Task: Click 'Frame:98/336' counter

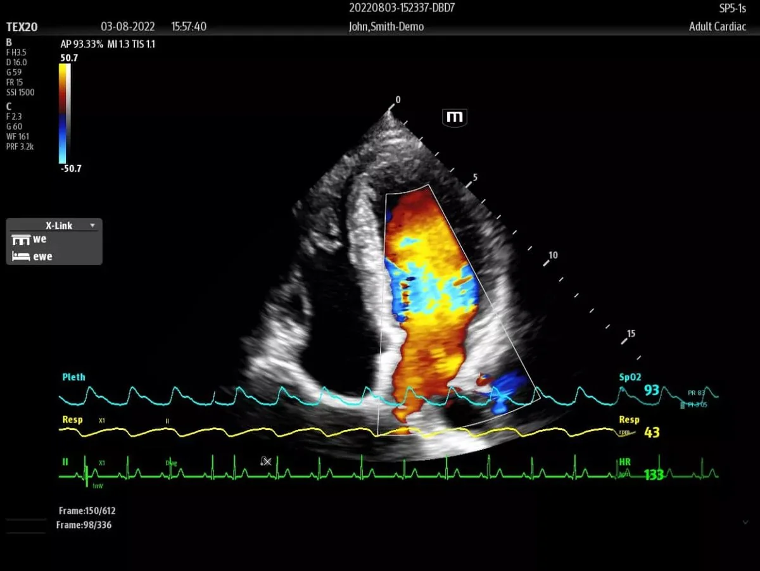Action: [84, 525]
